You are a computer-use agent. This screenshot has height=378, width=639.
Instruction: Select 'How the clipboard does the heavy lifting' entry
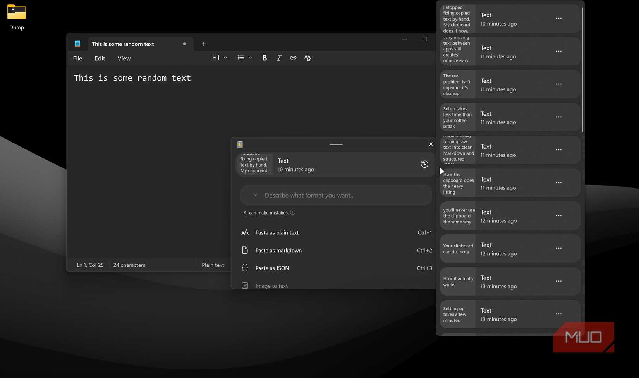[510, 183]
